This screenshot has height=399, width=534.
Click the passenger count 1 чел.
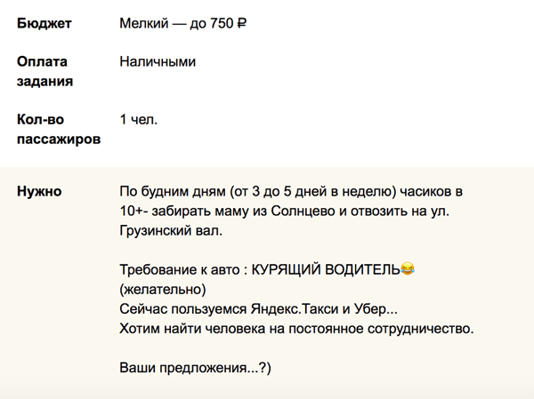click(139, 119)
